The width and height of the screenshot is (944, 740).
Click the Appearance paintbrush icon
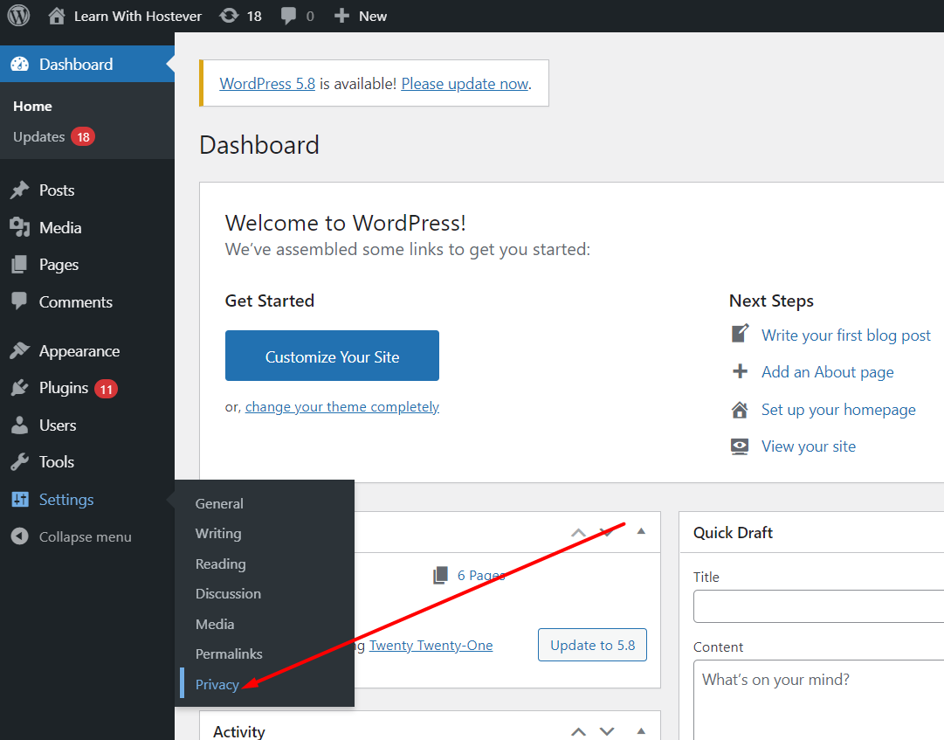click(x=19, y=350)
